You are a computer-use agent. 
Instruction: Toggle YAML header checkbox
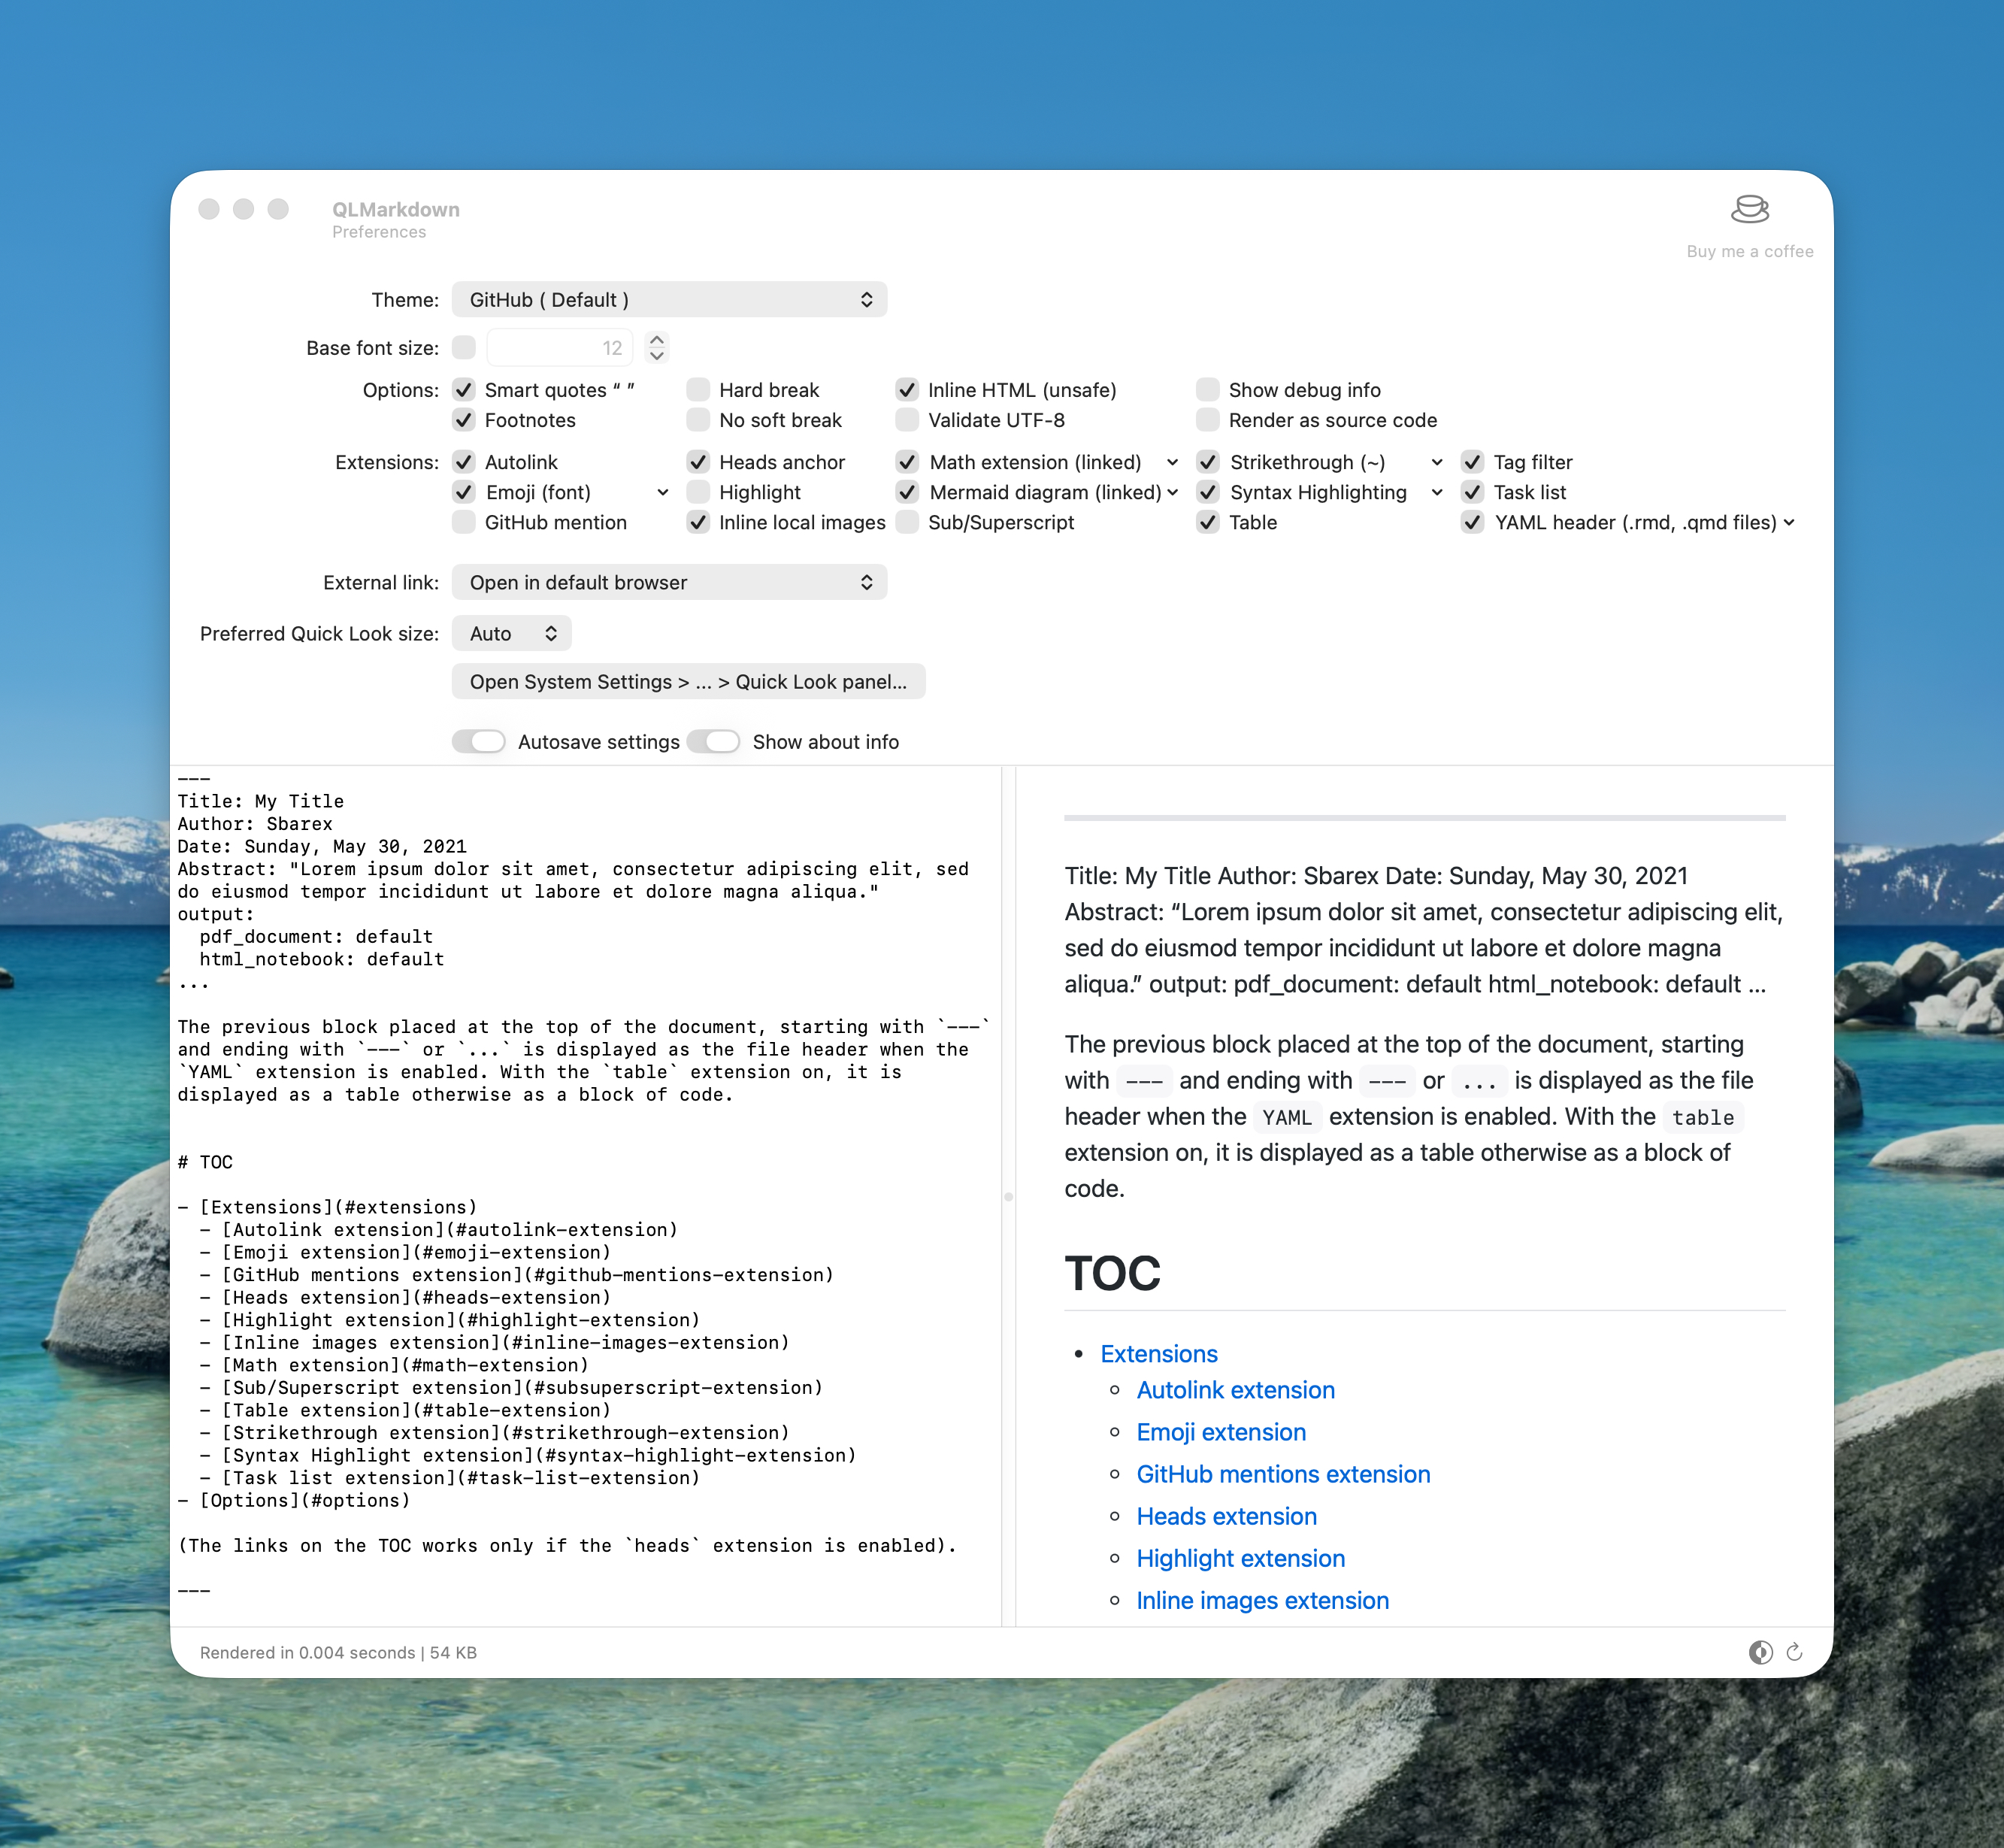[x=1472, y=522]
